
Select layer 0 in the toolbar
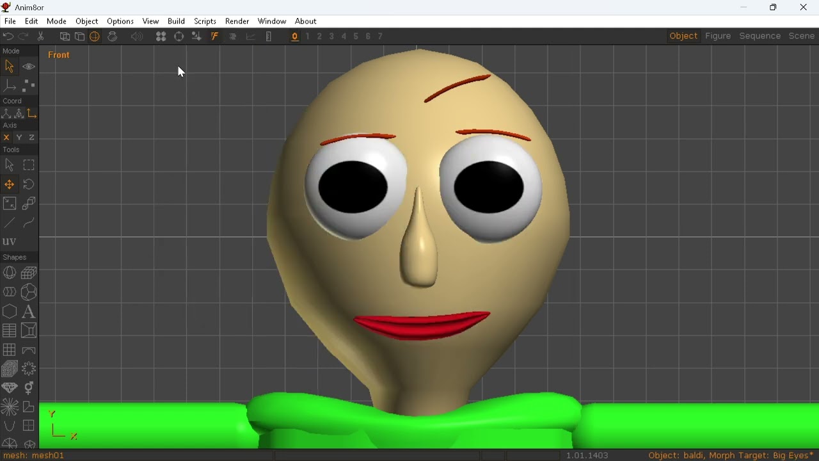click(x=295, y=36)
